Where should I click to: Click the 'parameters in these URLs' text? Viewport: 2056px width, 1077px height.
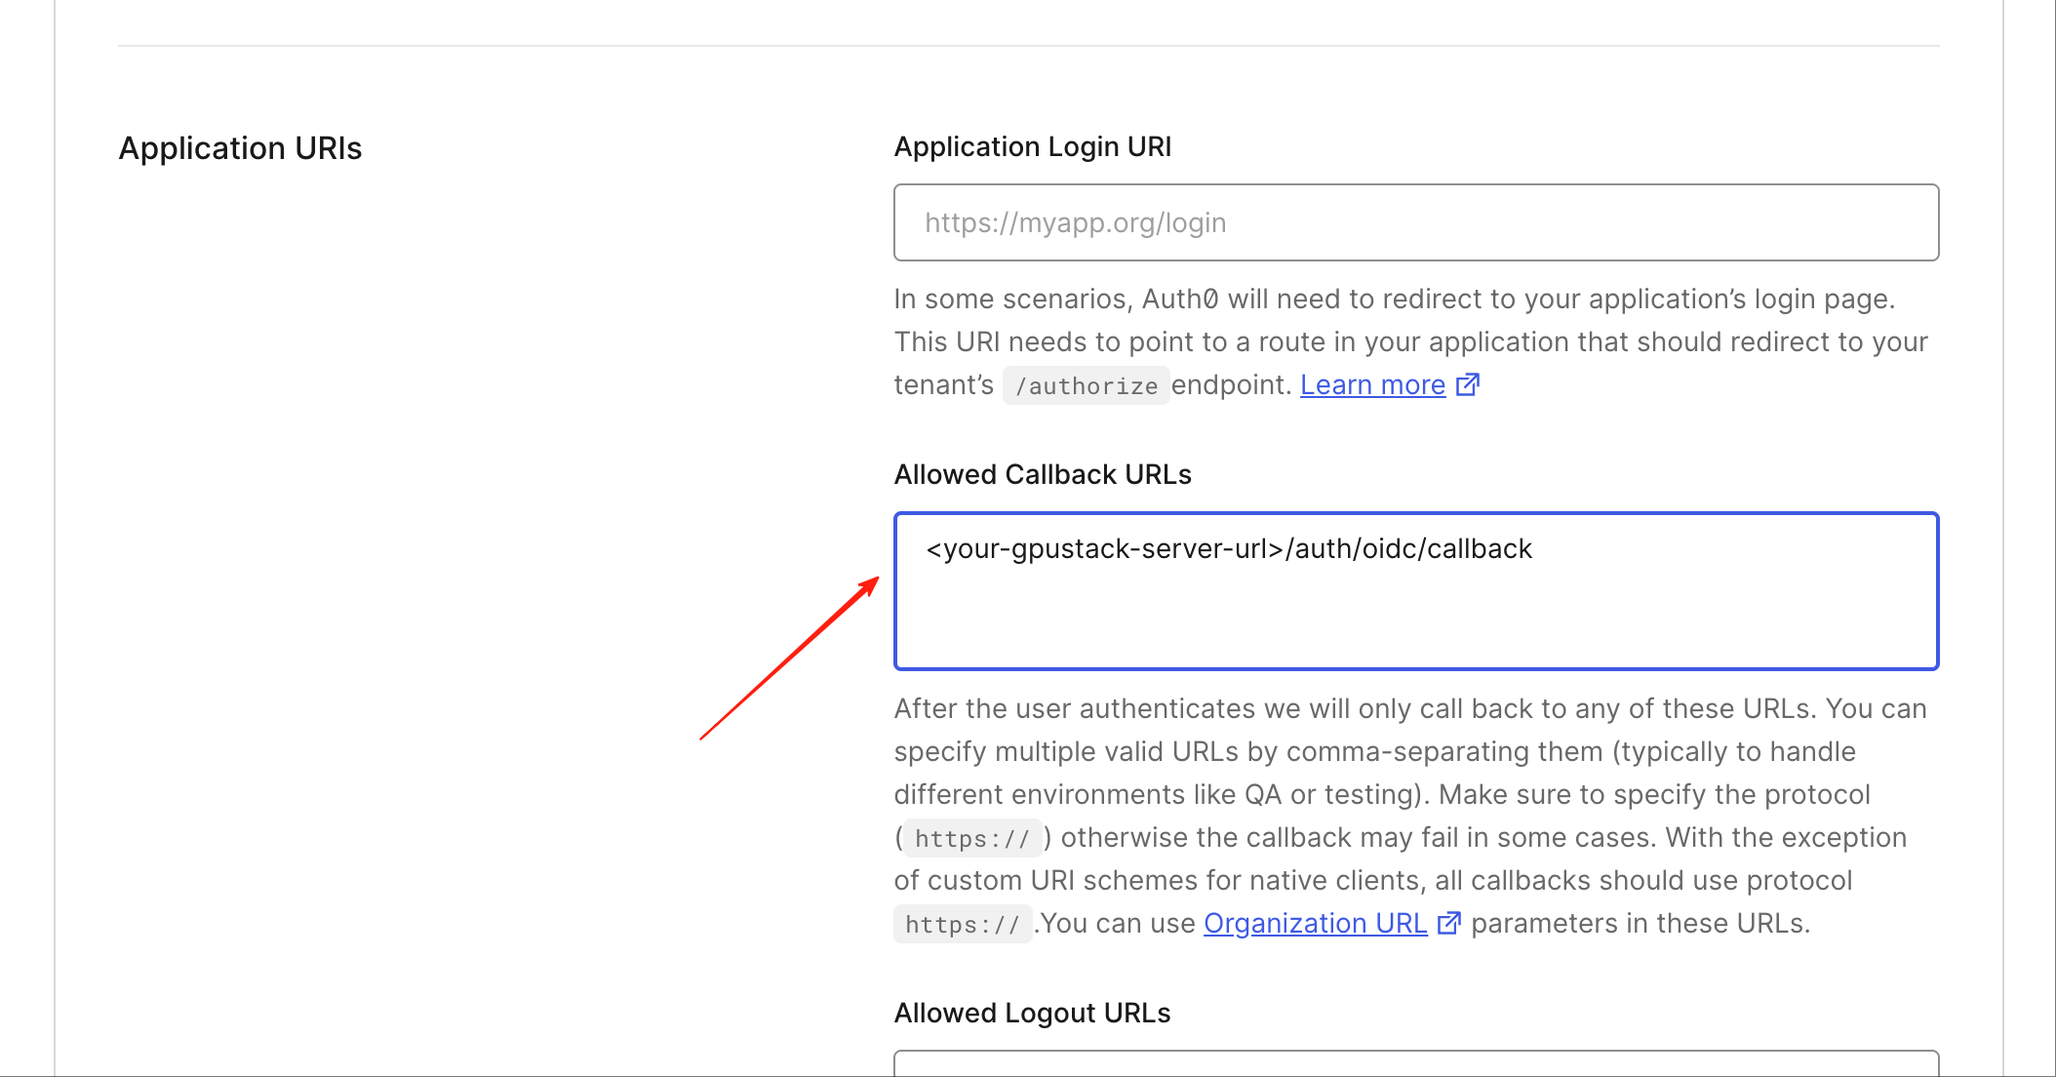point(1640,923)
